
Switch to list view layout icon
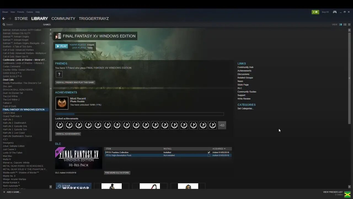click(x=345, y=25)
